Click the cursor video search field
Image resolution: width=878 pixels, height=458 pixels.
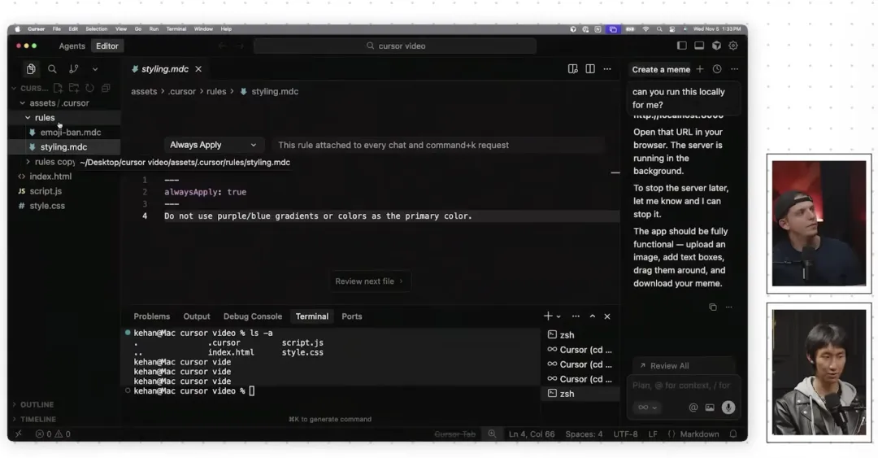point(395,46)
